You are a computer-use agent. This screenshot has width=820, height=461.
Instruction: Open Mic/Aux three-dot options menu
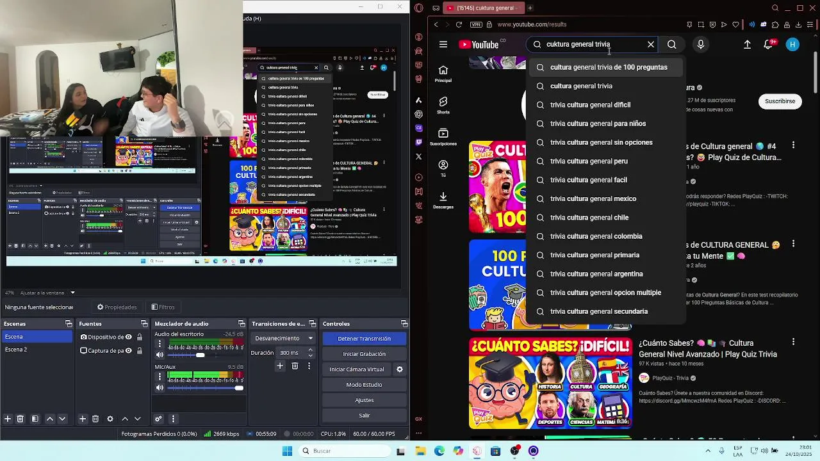point(160,377)
